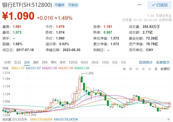Switch to the 15分 chart tab
The height and width of the screenshot is (122, 173).
pyautogui.click(x=105, y=62)
